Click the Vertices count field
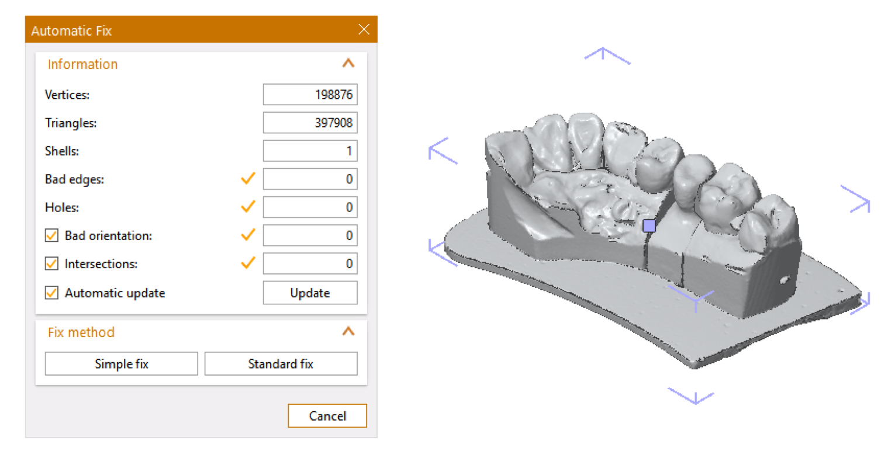 310,95
